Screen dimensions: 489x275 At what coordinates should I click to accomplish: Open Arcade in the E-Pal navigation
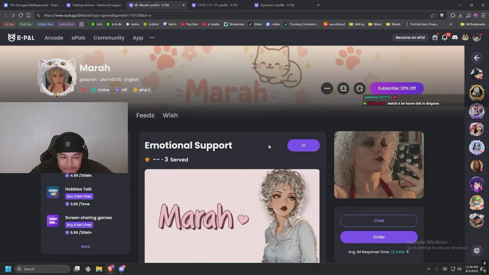(54, 37)
